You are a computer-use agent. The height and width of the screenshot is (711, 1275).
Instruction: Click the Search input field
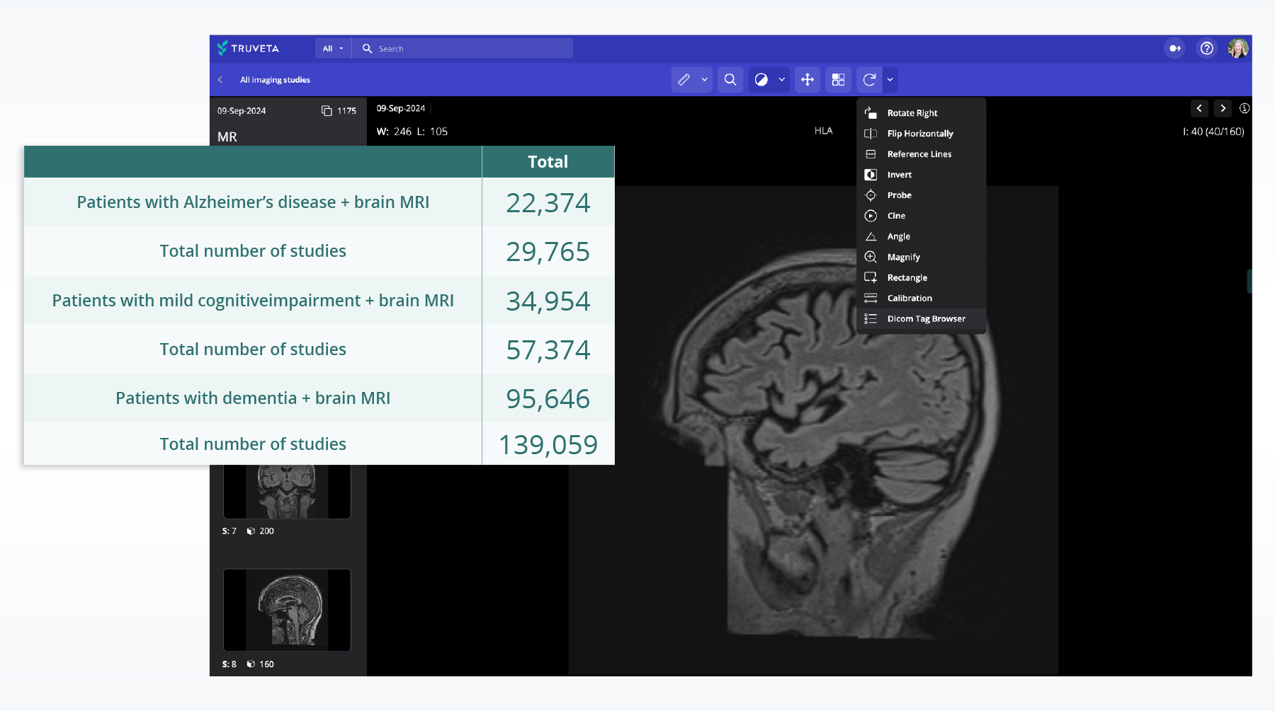463,49
